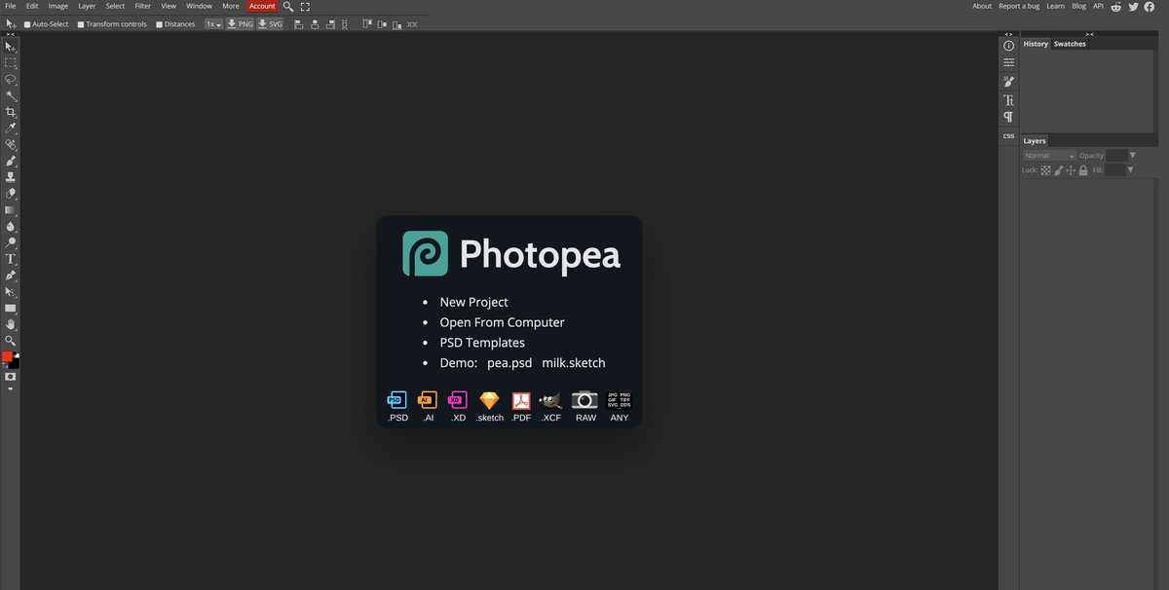Open the File menu
Screen dimensions: 1169x590
[x=11, y=6]
